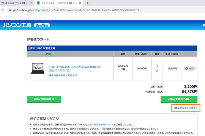Open a new browser tab

pyautogui.click(x=87, y=3)
